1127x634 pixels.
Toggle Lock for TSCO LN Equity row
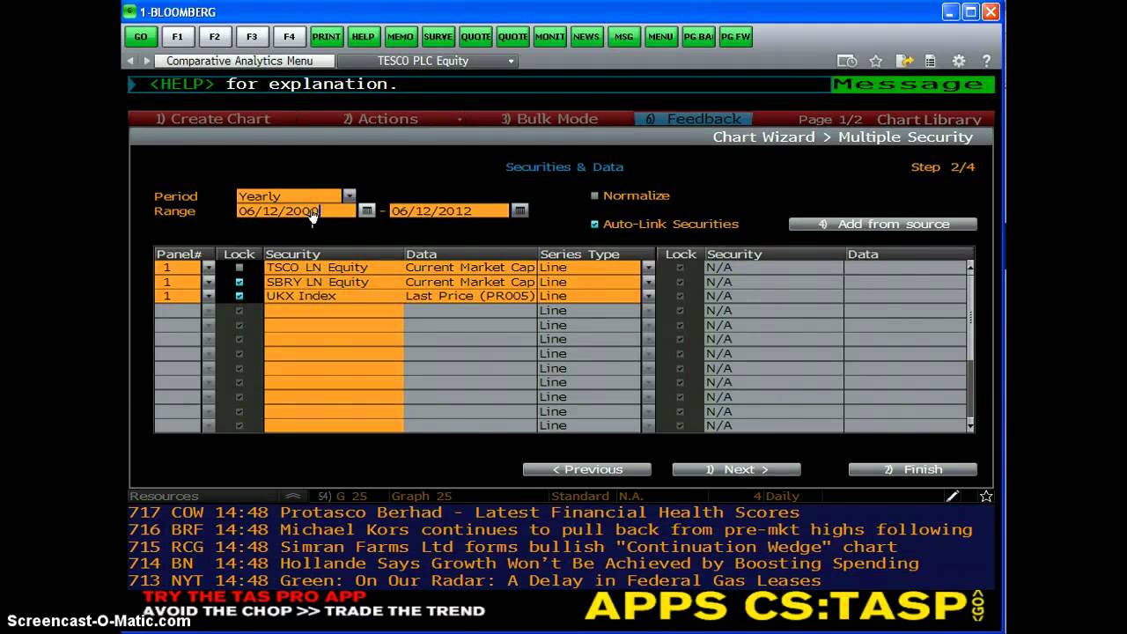point(239,268)
